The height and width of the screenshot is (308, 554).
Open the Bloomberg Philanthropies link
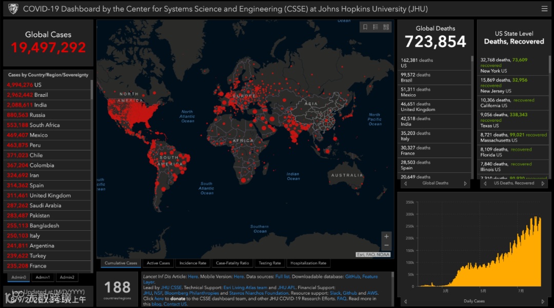point(191,293)
